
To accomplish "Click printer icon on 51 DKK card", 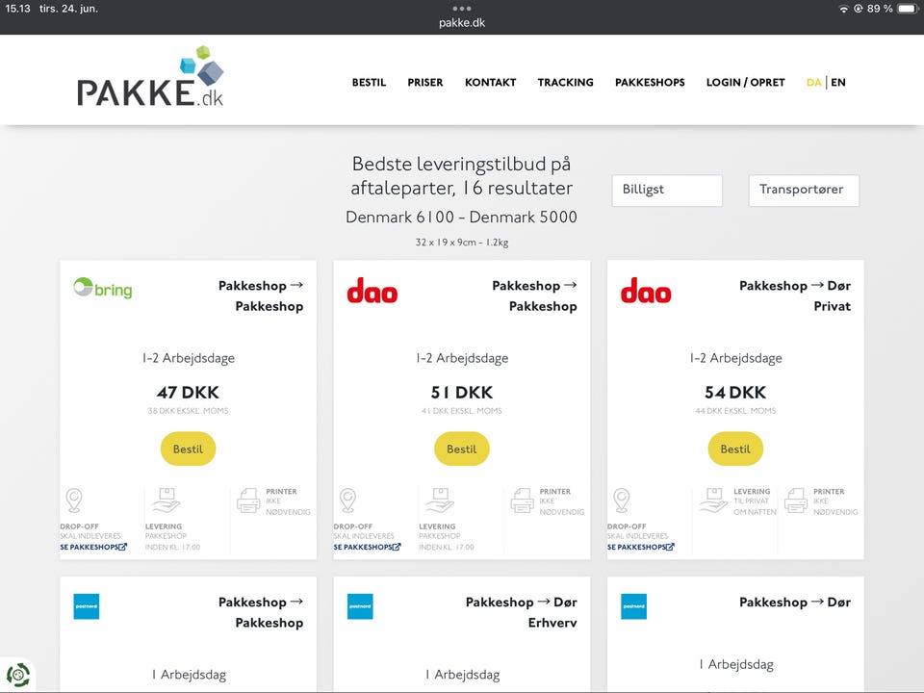I will pos(522,500).
